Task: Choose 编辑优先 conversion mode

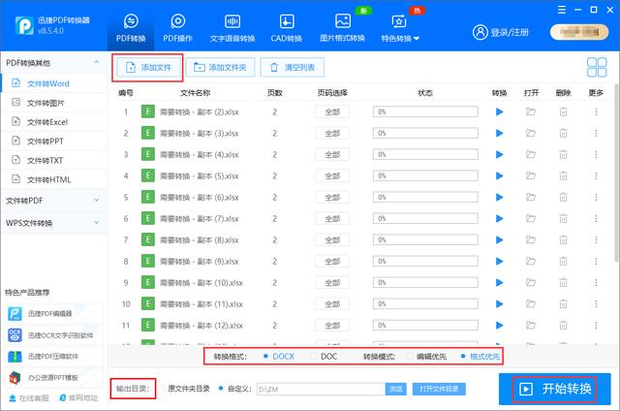Action: (427, 357)
